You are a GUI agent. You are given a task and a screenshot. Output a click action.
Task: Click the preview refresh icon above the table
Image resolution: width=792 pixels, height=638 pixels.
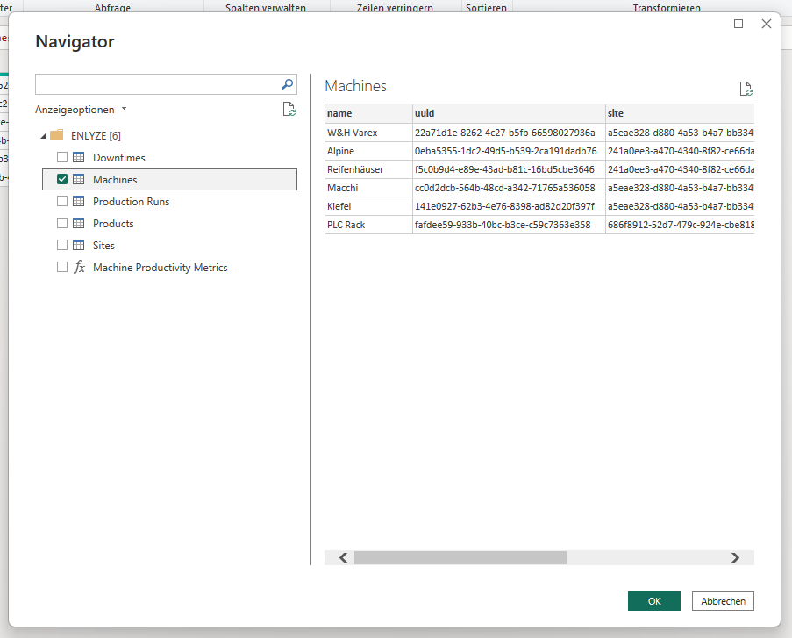(x=746, y=89)
